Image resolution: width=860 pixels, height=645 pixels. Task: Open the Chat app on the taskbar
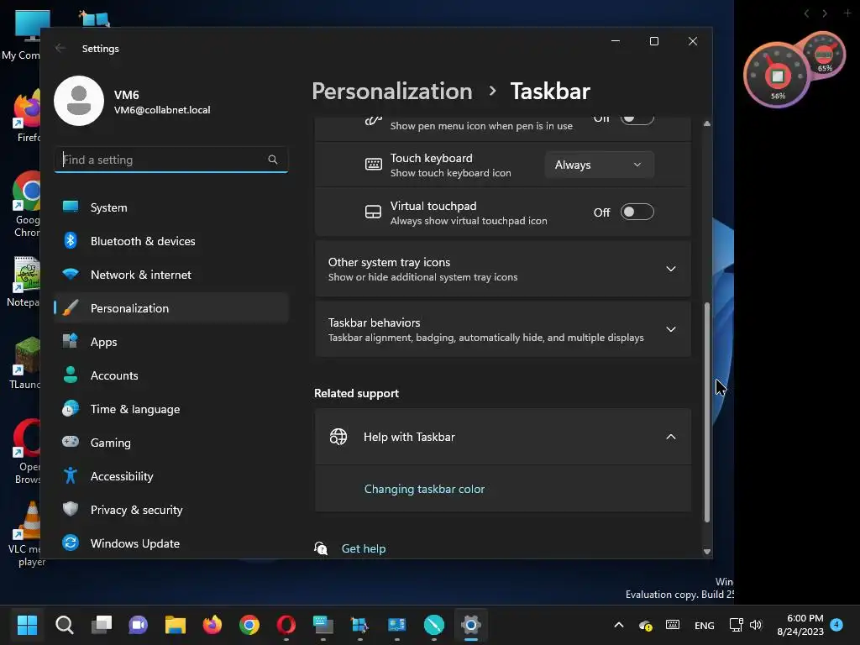(139, 625)
